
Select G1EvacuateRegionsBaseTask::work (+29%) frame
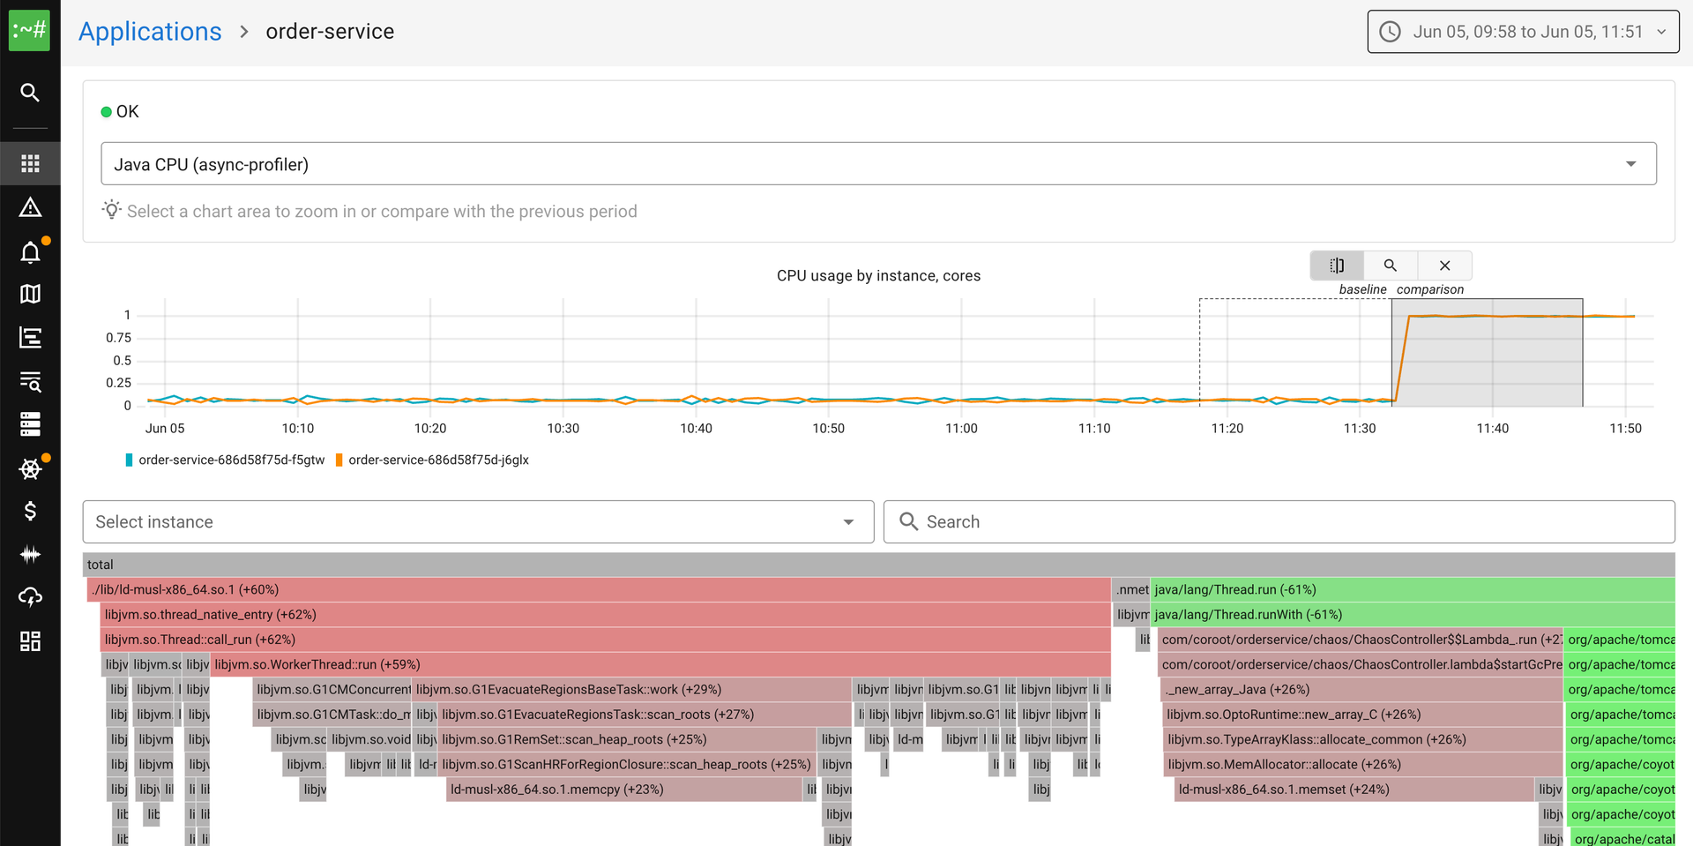pyautogui.click(x=632, y=690)
